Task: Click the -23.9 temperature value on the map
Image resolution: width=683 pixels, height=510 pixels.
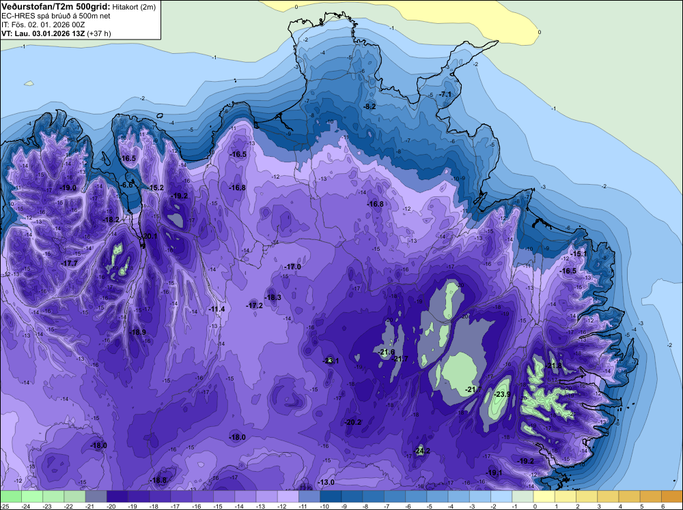Action: (x=502, y=394)
